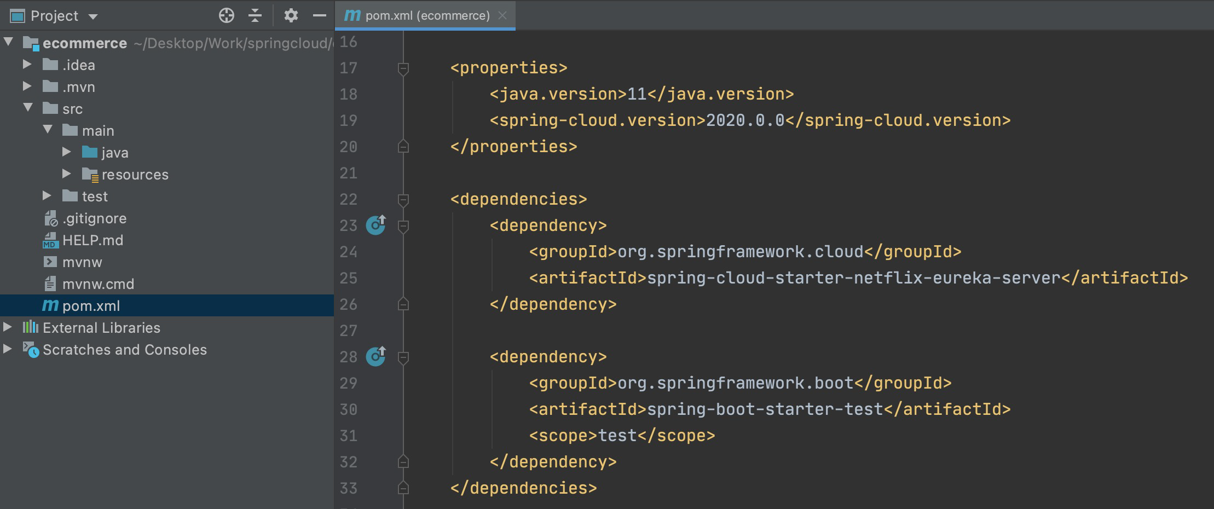The image size is (1214, 509).
Task: Fold the properties block at line 17
Action: [x=403, y=69]
